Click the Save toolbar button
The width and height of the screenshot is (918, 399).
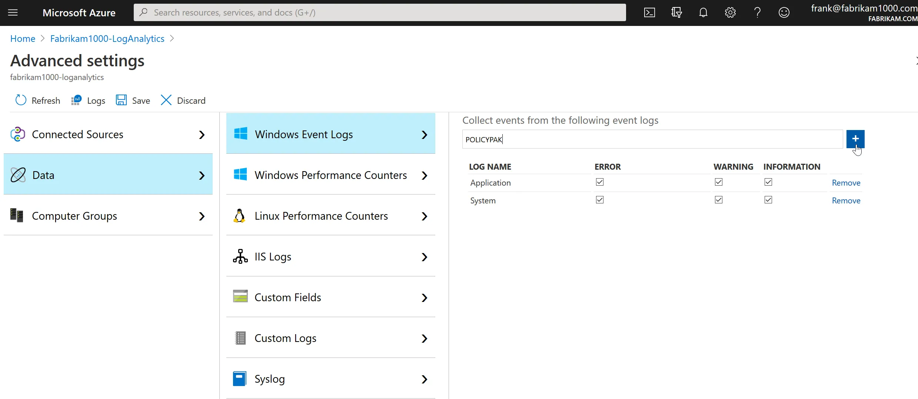(x=133, y=100)
